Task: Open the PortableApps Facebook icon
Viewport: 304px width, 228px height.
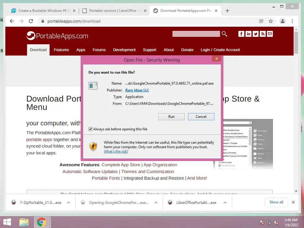Action: [241, 34]
